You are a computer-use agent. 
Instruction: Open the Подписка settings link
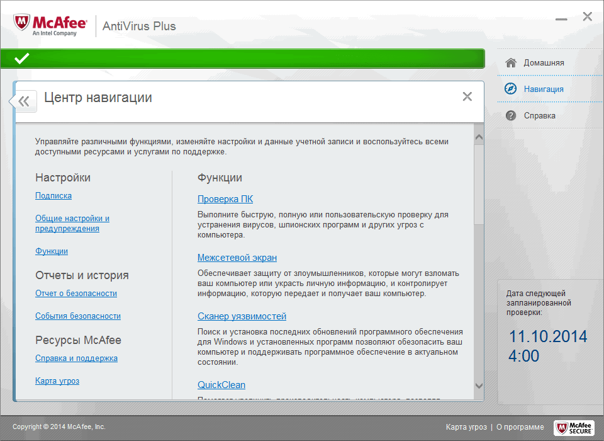point(53,195)
